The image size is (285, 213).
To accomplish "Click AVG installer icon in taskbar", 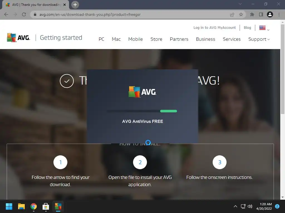I will coord(58,206).
